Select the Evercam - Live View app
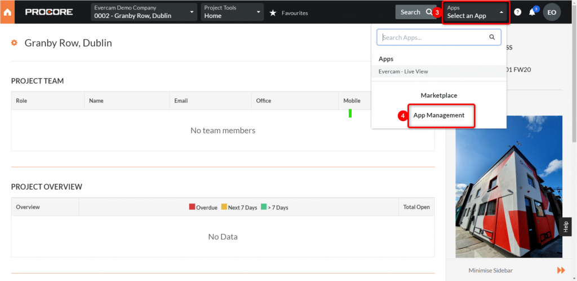The height and width of the screenshot is (281, 577). (439, 71)
